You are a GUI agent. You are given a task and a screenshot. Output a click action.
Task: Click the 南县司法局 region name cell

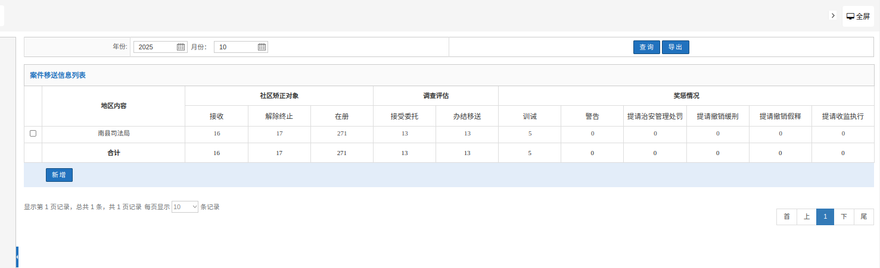coord(114,134)
